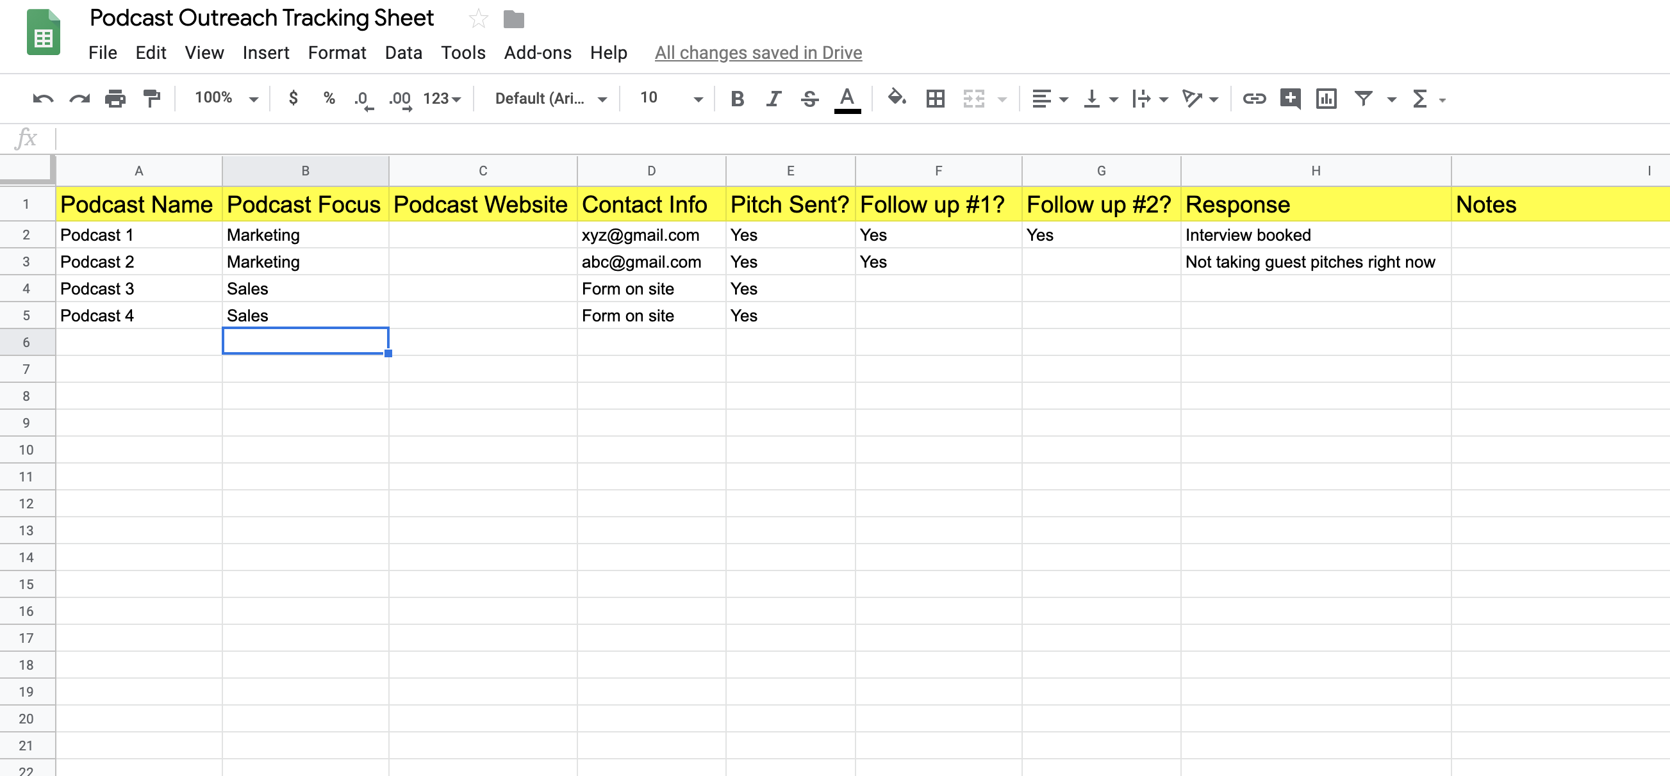The width and height of the screenshot is (1670, 776).
Task: Format as currency with dollar icon
Action: (x=293, y=98)
